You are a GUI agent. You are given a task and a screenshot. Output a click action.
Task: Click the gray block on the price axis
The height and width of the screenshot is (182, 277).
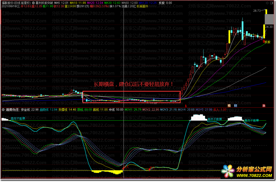coord(269,19)
